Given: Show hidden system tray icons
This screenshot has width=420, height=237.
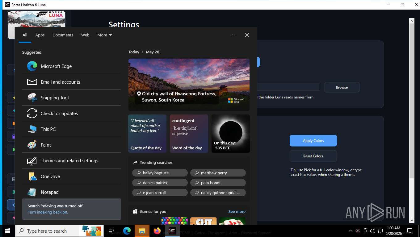Looking at the screenshot, I should click(350, 231).
